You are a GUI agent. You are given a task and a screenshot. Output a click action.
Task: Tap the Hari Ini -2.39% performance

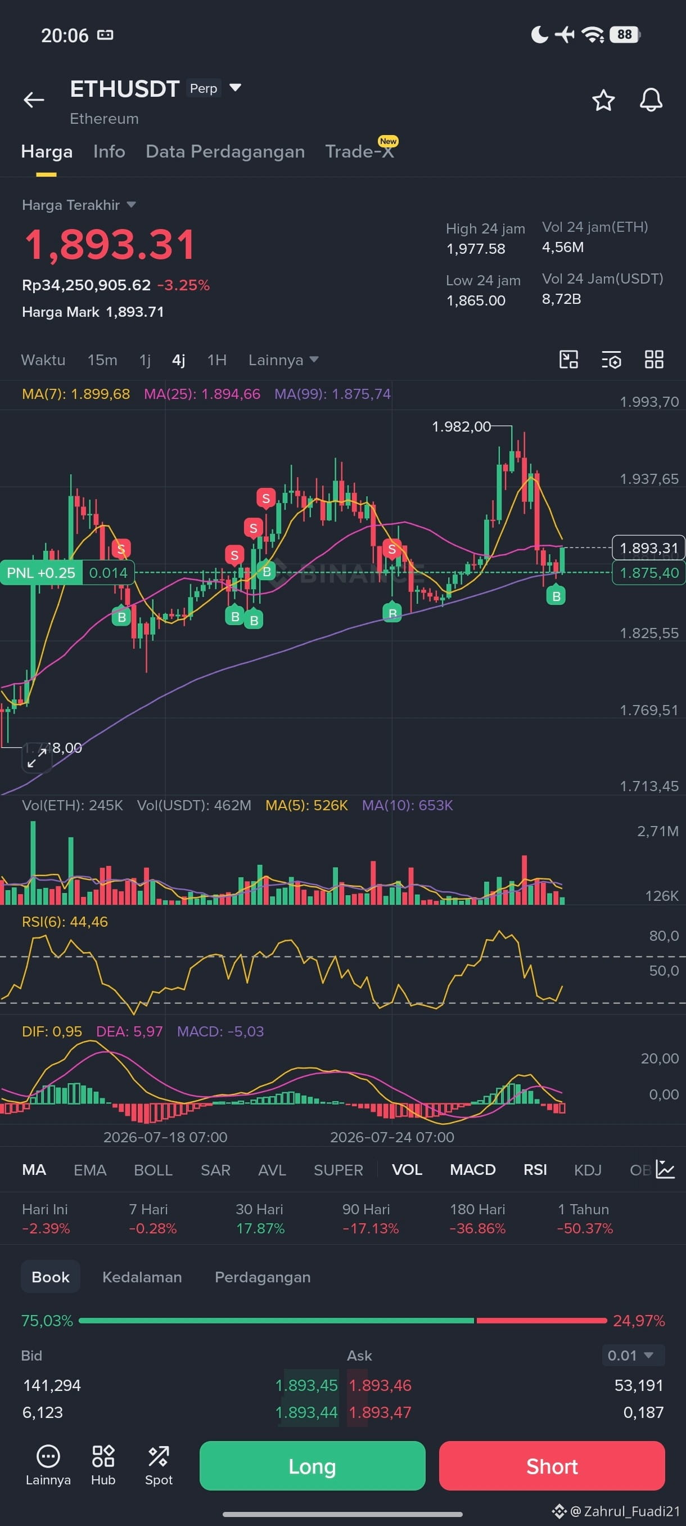[x=46, y=1219]
